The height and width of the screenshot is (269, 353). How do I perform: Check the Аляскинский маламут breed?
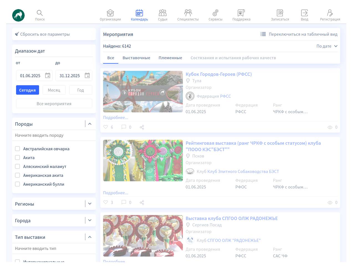pos(17,166)
